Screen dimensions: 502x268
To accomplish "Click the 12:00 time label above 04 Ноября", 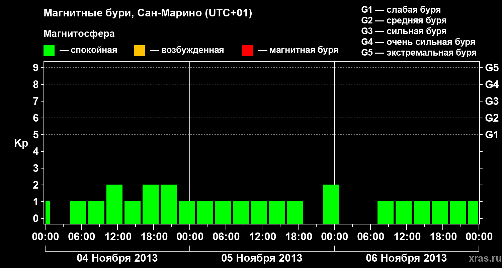I will coord(117,237).
